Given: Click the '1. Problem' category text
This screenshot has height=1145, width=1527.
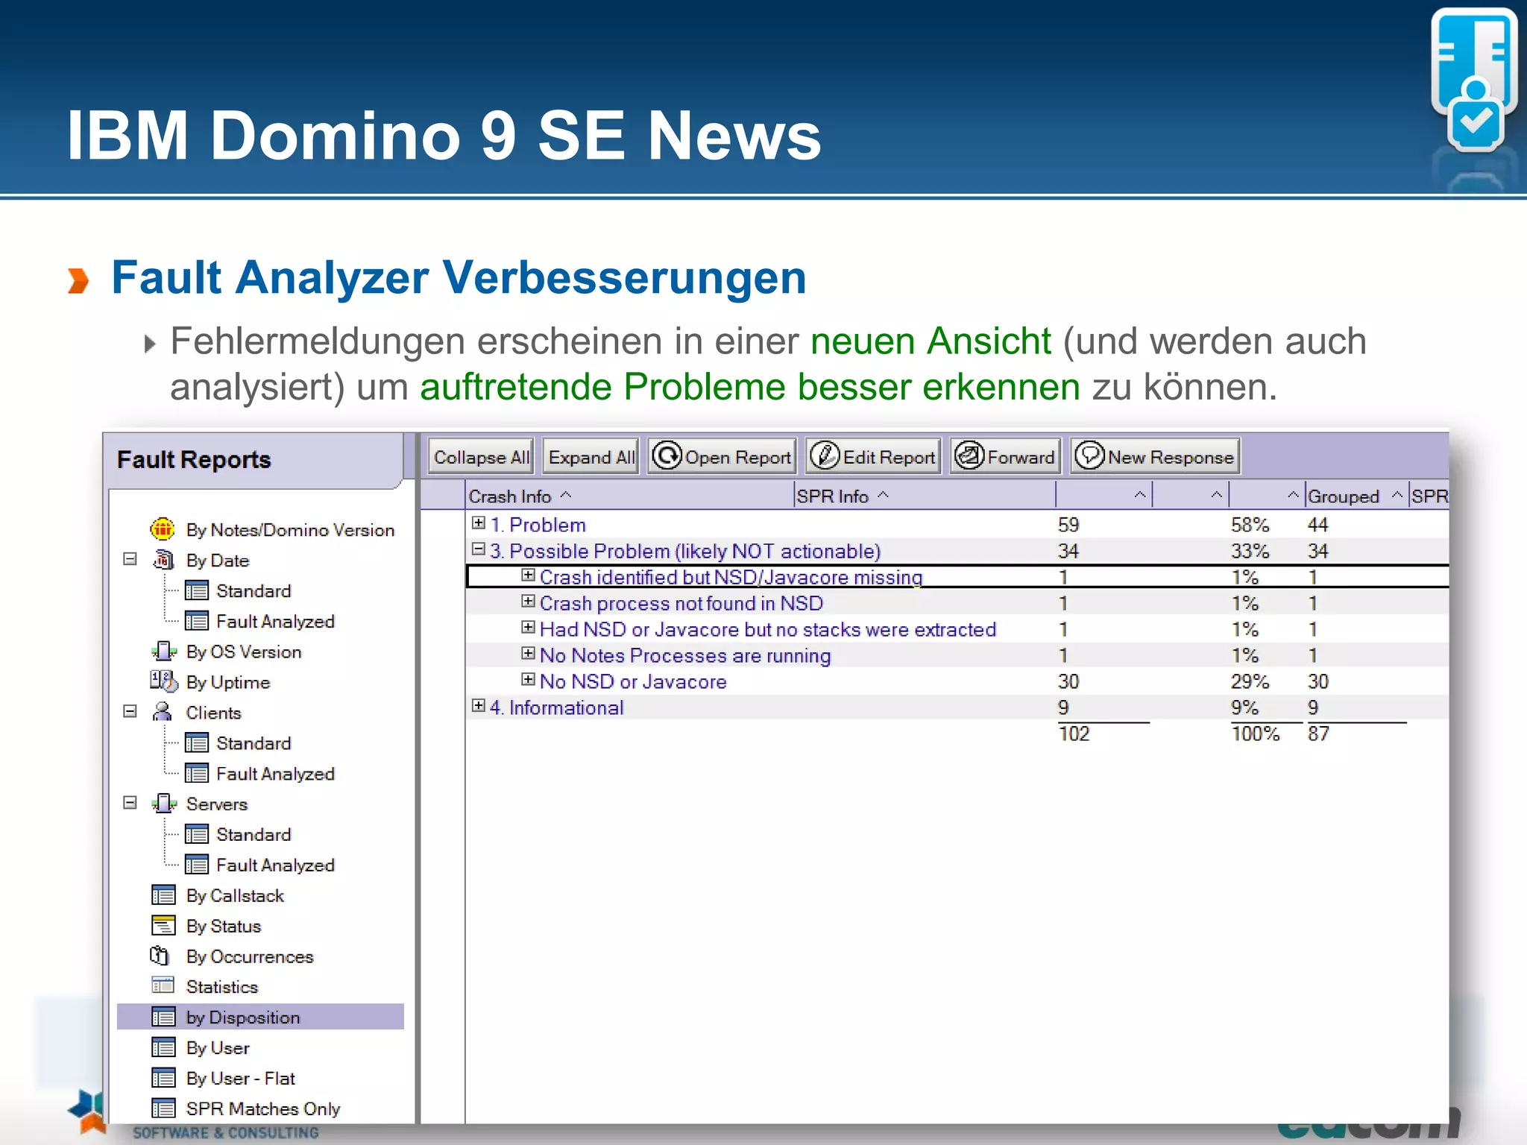Looking at the screenshot, I should pos(538,525).
